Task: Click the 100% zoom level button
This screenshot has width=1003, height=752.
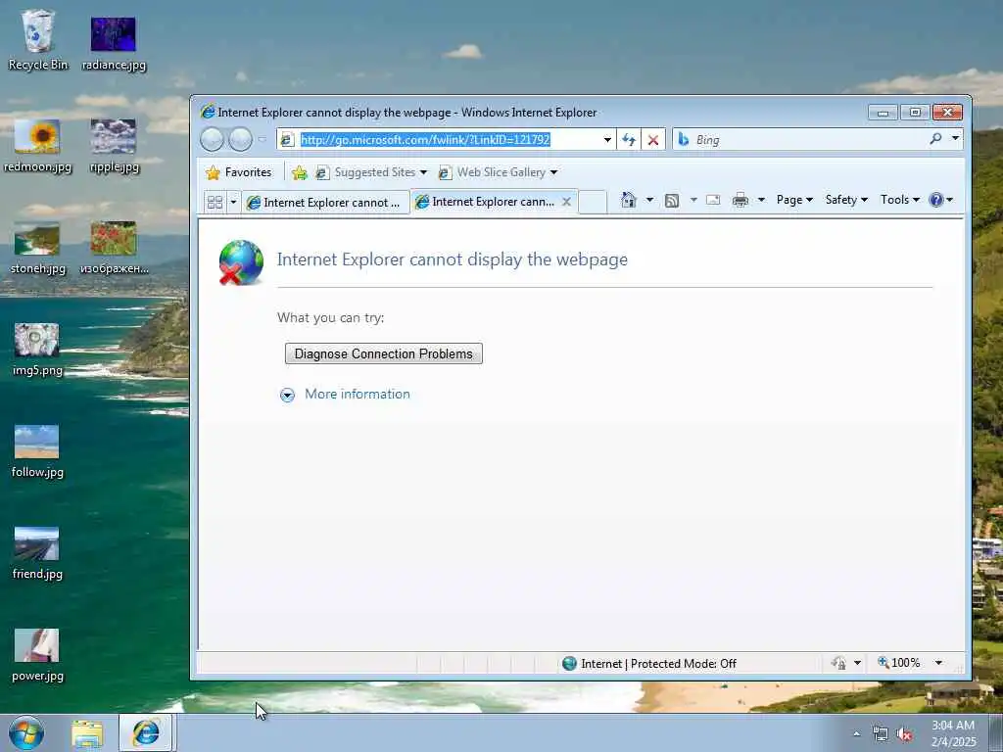Action: coord(899,663)
